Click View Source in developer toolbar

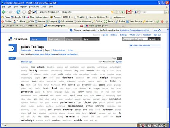134,22
